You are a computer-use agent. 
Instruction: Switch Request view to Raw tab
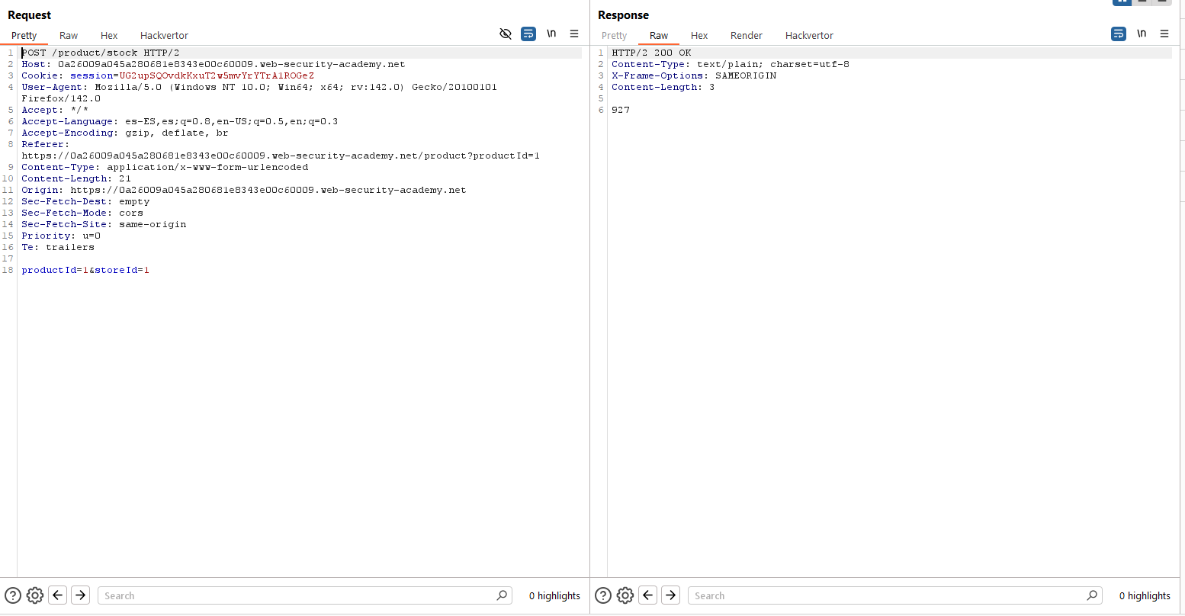coord(69,36)
